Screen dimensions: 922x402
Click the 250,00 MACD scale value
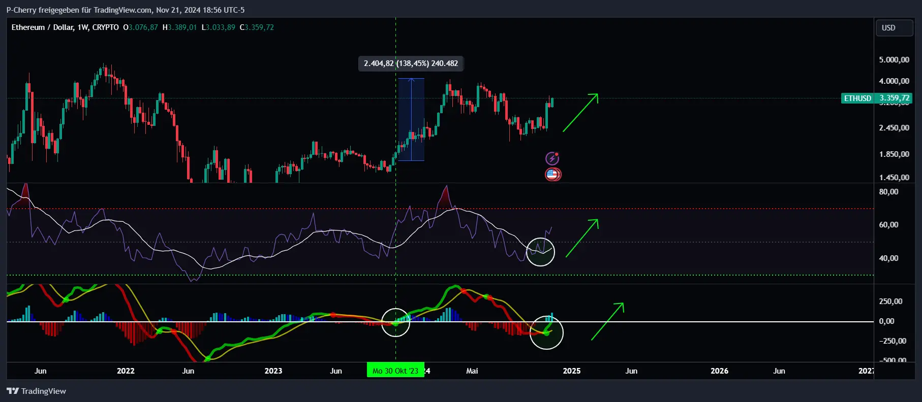tap(890, 301)
